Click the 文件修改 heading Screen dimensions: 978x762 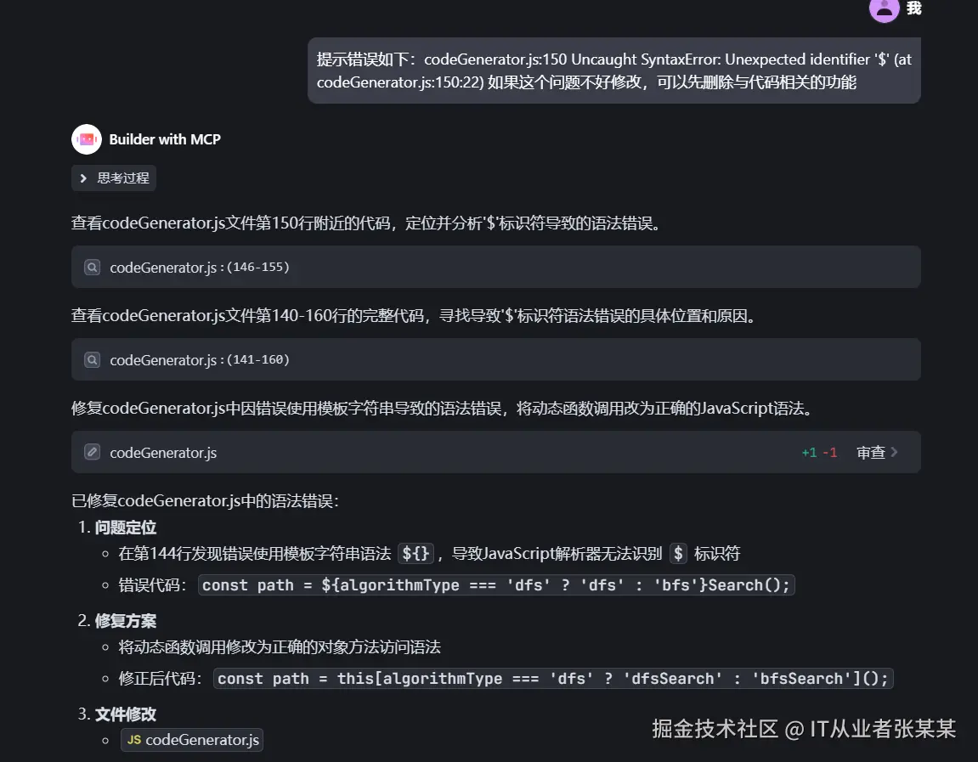(126, 714)
